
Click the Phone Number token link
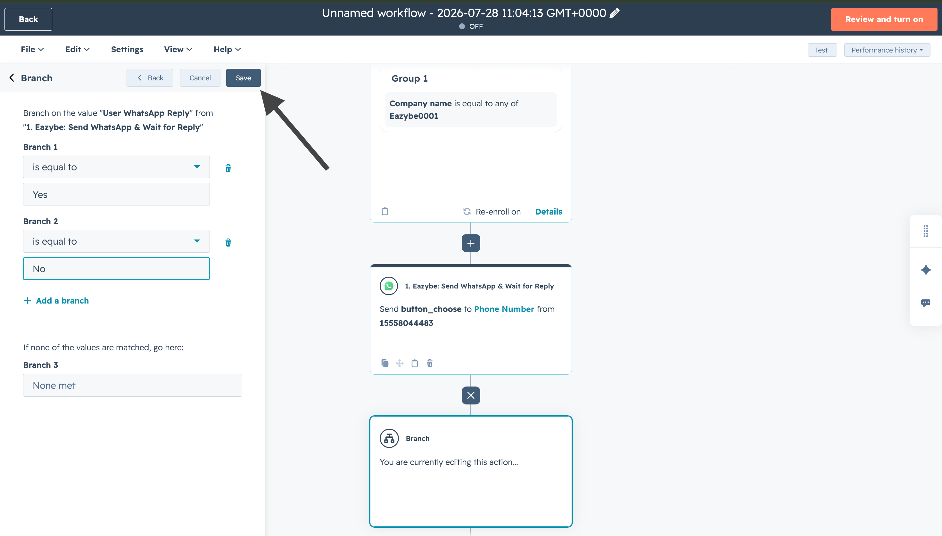pyautogui.click(x=504, y=309)
